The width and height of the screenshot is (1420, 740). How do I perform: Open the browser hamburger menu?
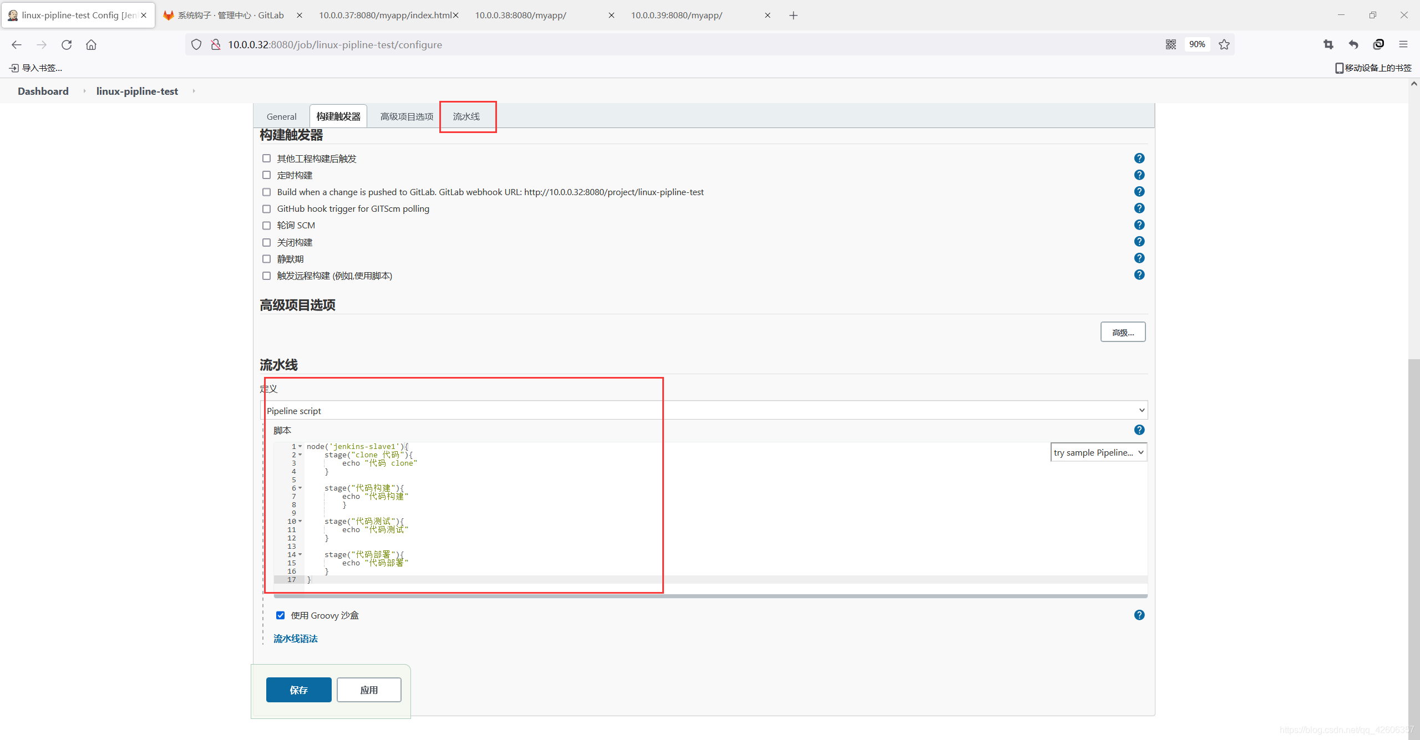1403,44
